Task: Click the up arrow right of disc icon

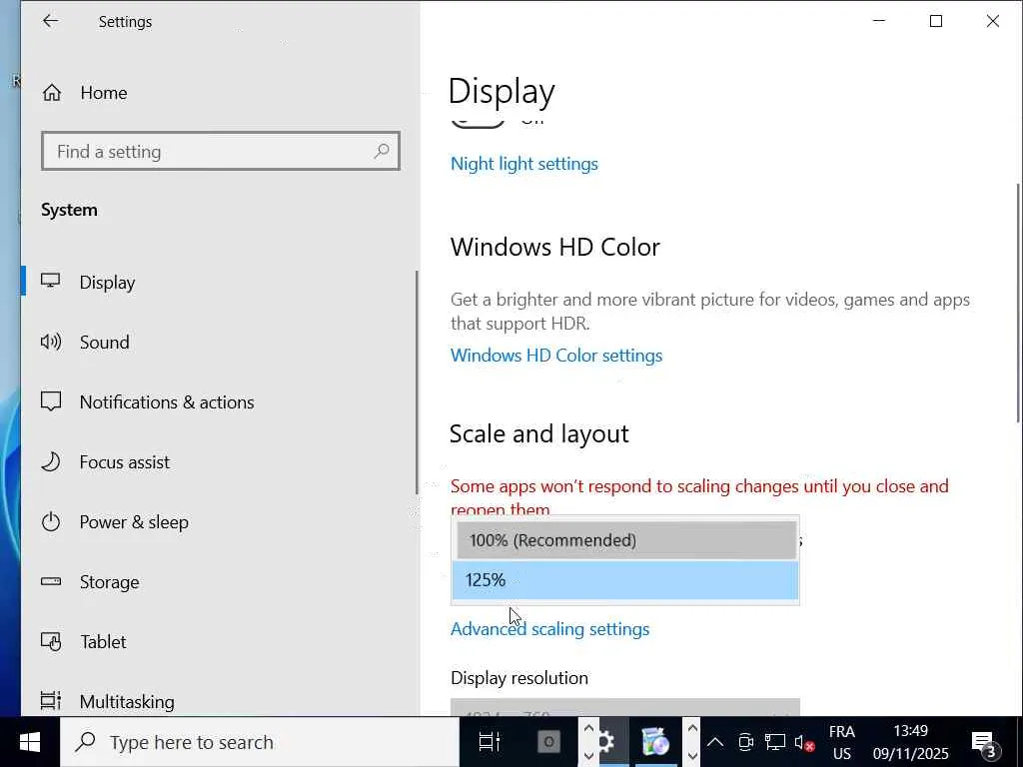Action: tap(692, 728)
